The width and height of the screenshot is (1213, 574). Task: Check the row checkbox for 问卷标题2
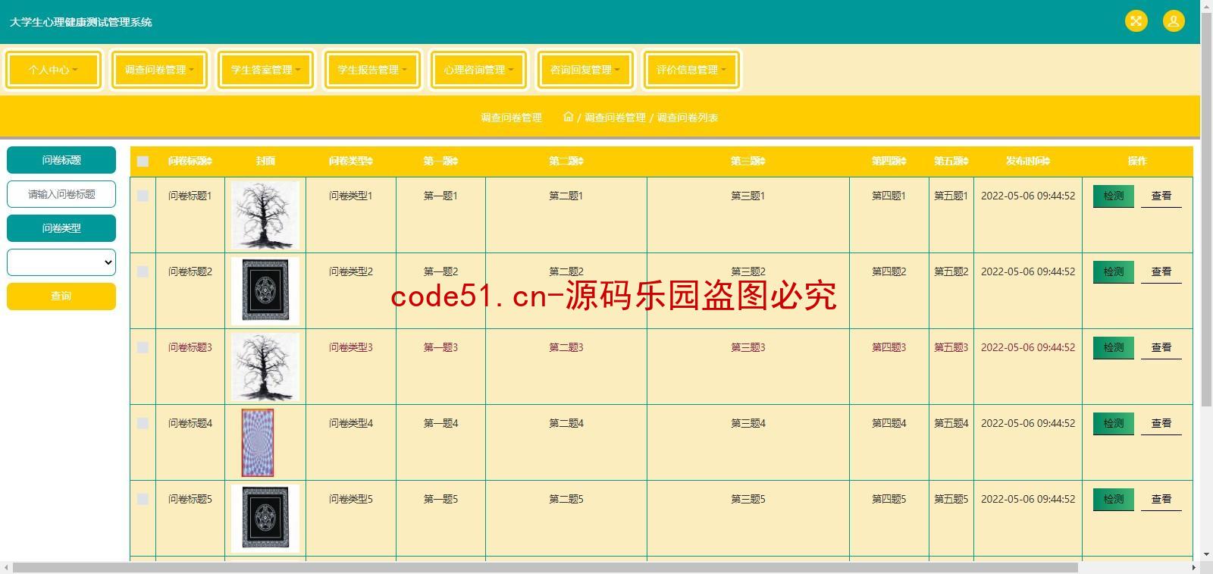[143, 271]
